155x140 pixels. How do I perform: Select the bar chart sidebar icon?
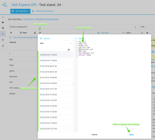click(3, 45)
